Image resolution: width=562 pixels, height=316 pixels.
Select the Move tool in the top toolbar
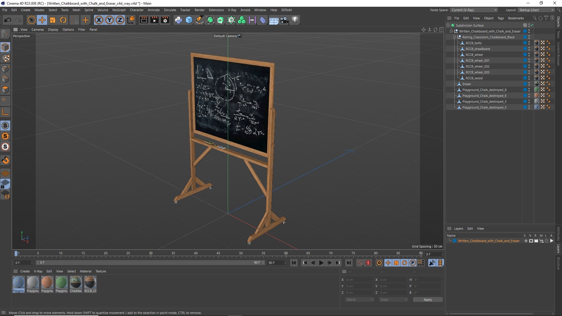(42, 20)
